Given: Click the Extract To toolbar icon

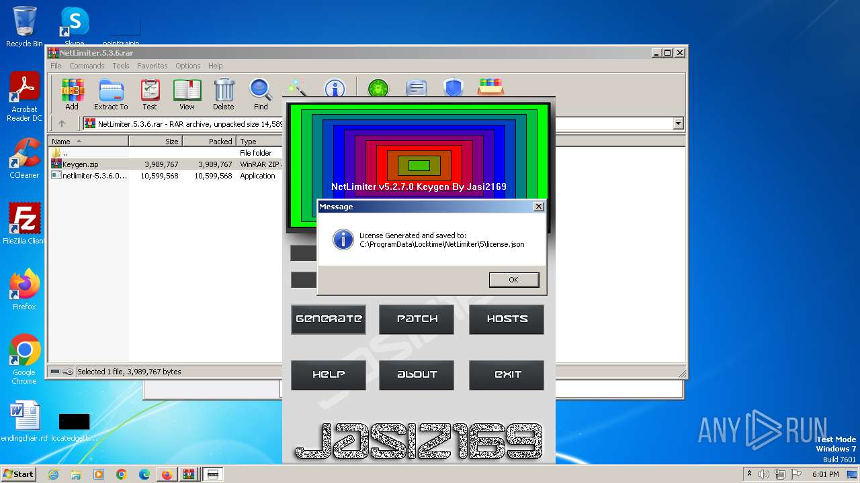Looking at the screenshot, I should coord(111,94).
